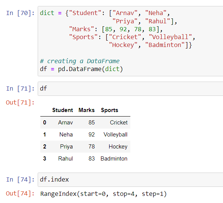
Task: Click the marks value 92 in table
Action: click(92, 135)
